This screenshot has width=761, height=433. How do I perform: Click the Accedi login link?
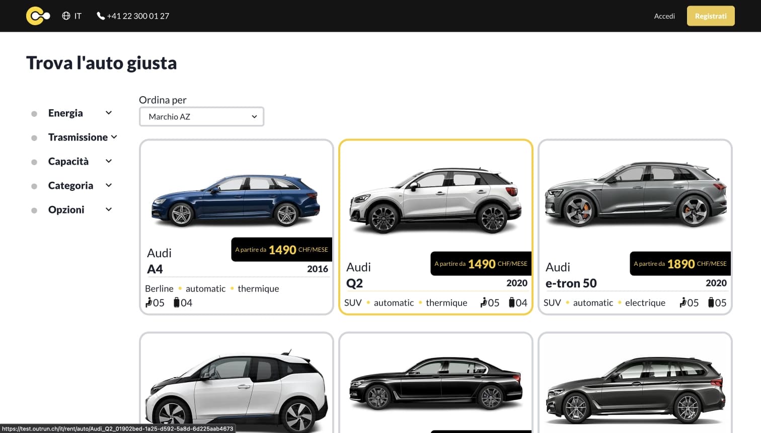(x=664, y=16)
